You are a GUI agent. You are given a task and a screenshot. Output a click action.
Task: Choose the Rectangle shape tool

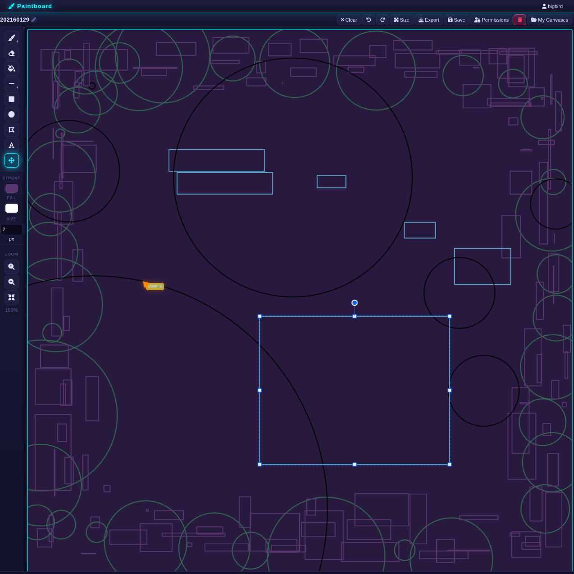point(11,99)
